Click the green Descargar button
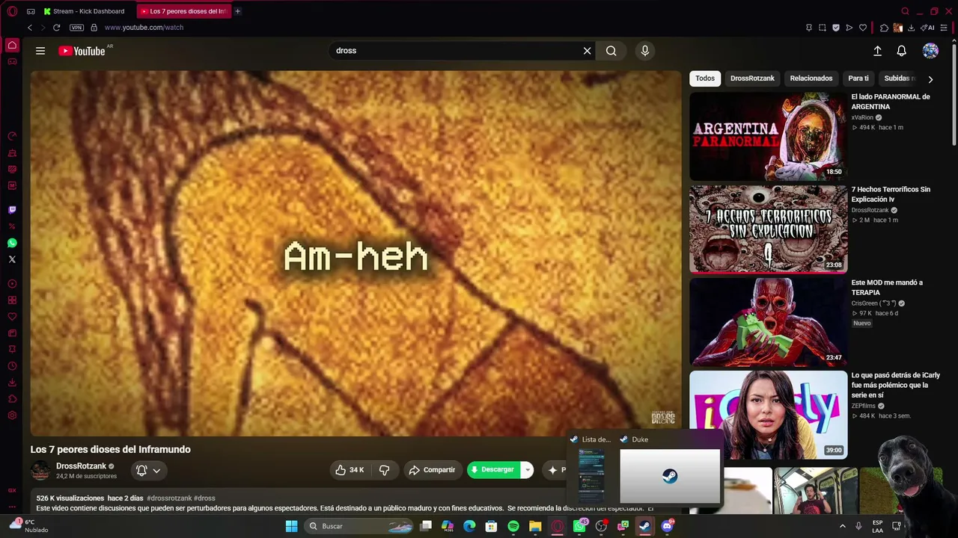 [x=494, y=470]
